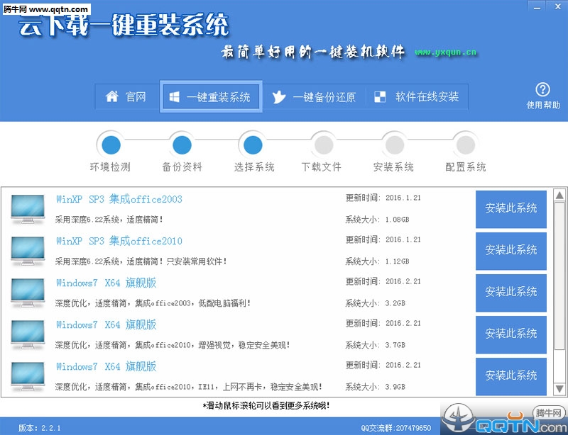The image size is (568, 435).
Task: Install the 3.7GB Windows7 X64 旗舰版 system
Action: (510, 334)
